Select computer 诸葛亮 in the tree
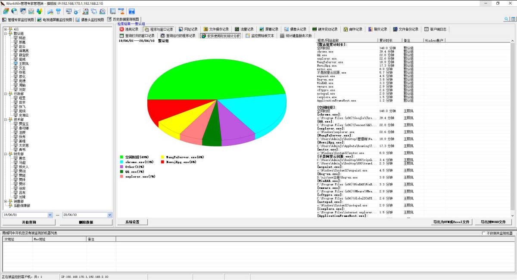Screen dimensions: 517x280 point(23,51)
